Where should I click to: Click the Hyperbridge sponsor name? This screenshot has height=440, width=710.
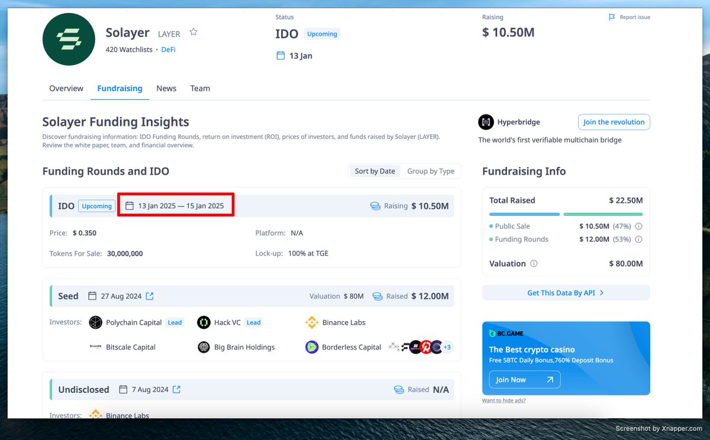click(519, 122)
